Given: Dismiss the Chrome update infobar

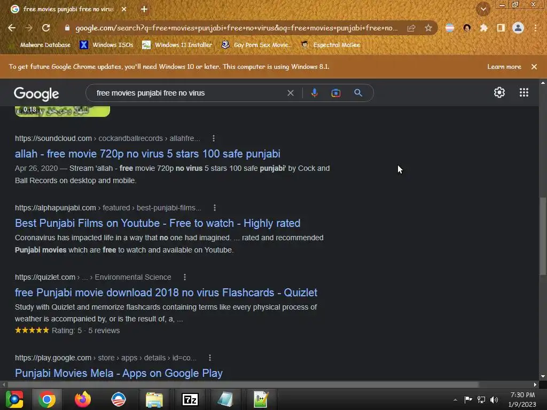Looking at the screenshot, I should tap(534, 67).
